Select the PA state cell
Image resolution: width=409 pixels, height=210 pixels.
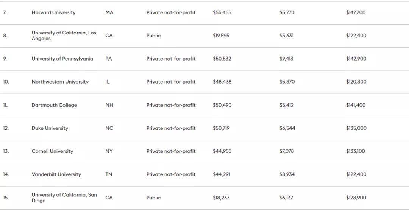[109, 59]
